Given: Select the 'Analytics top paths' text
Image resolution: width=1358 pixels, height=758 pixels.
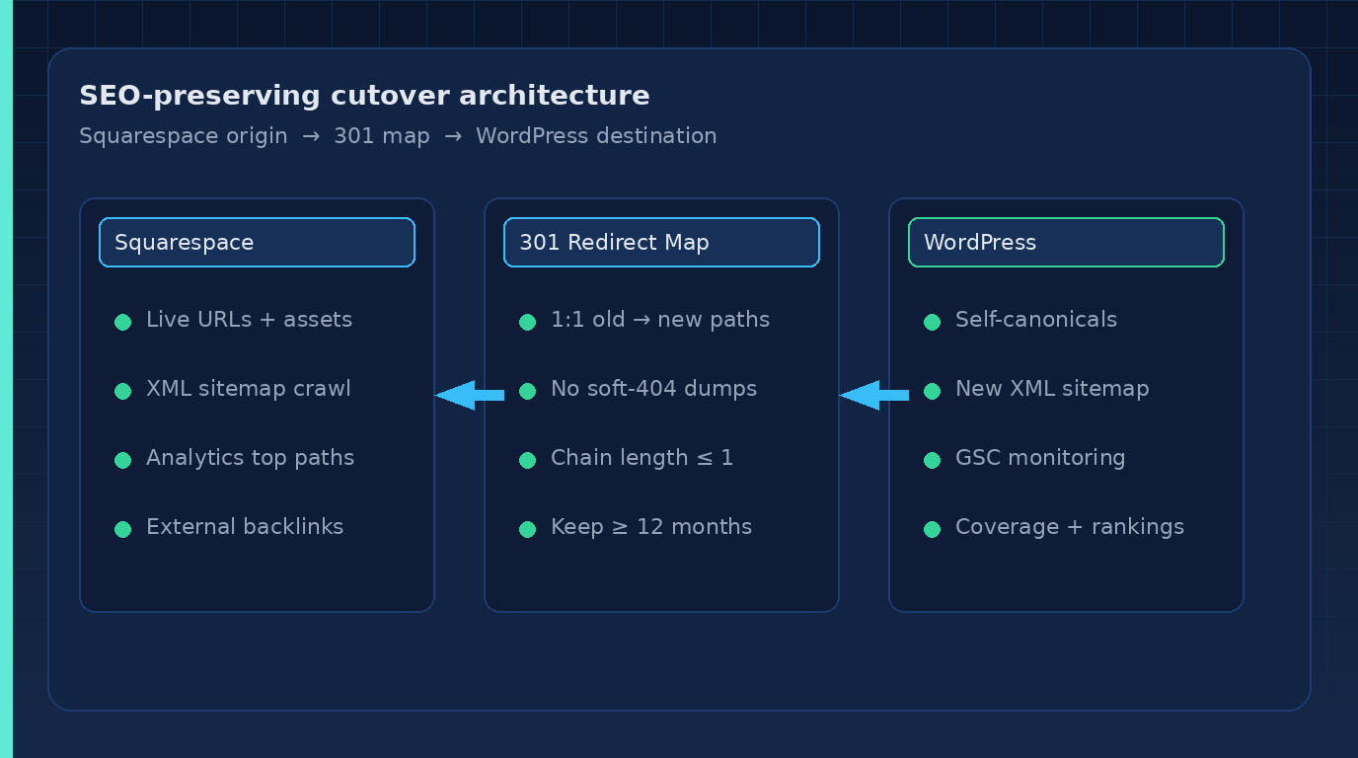Looking at the screenshot, I should pos(250,458).
